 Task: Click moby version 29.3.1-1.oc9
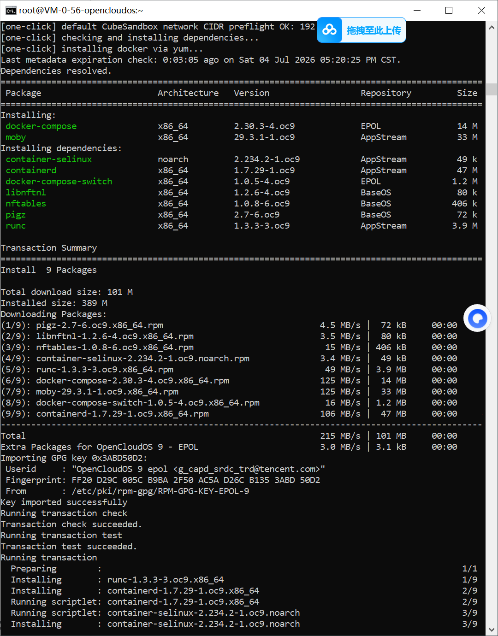[264, 137]
